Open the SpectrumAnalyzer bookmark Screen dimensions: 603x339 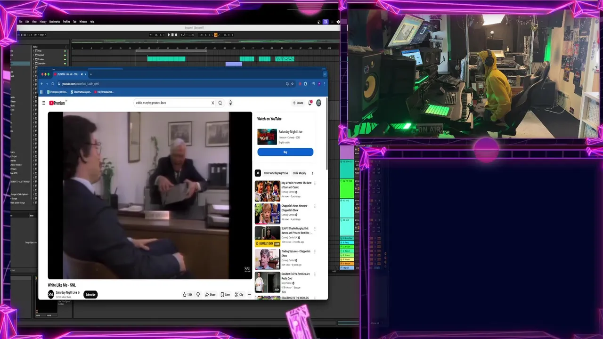coord(81,92)
